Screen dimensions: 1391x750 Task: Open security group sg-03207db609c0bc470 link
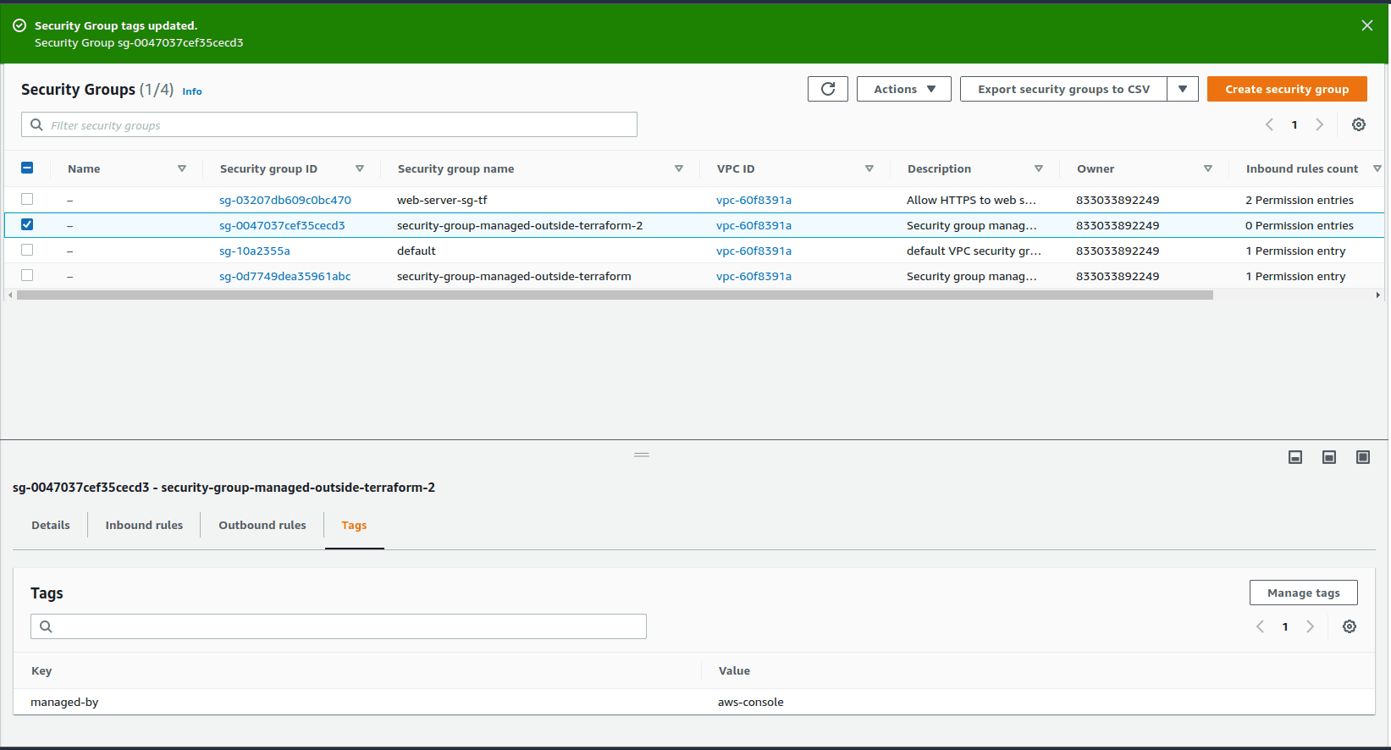pos(285,200)
